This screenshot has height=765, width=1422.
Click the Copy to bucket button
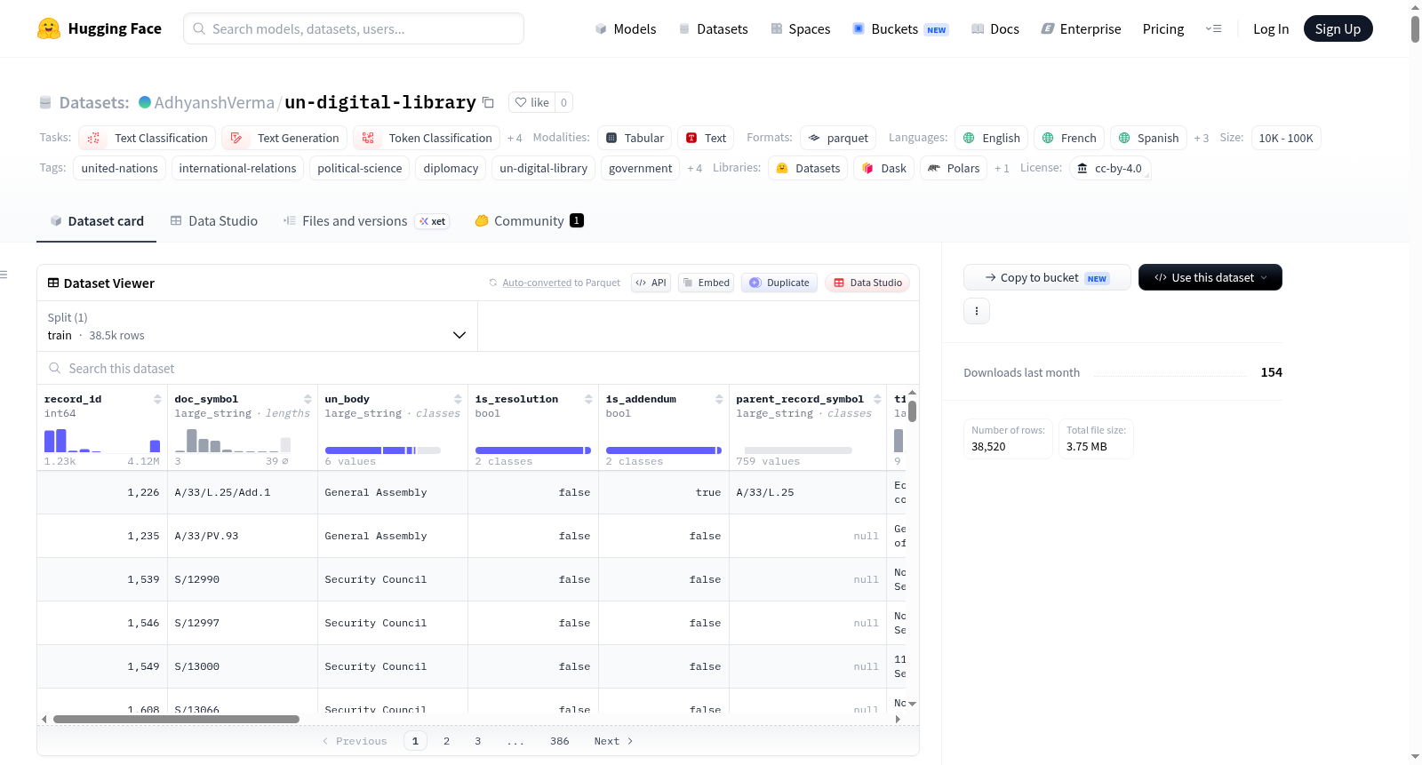click(1047, 277)
